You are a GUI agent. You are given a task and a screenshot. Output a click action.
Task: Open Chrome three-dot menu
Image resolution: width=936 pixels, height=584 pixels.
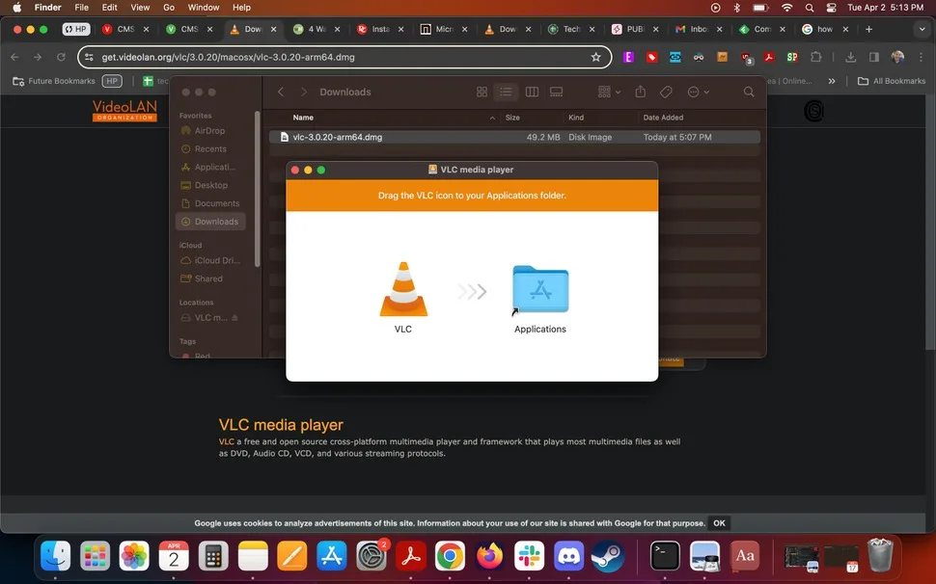(x=922, y=57)
